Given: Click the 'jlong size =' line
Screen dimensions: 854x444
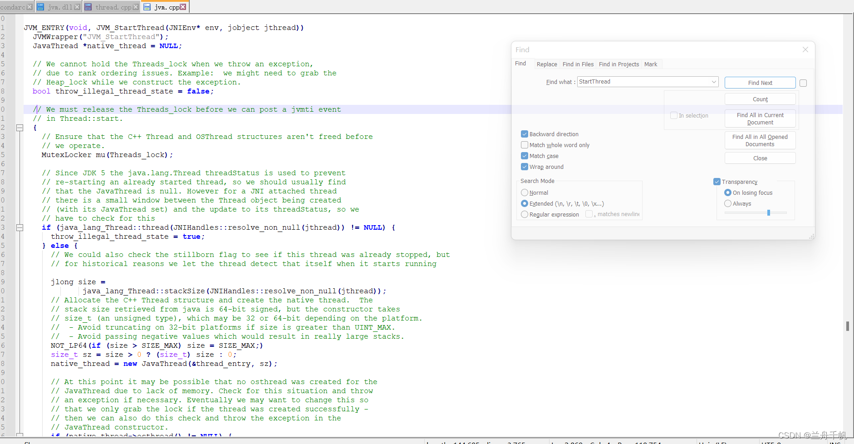Looking at the screenshot, I should [78, 282].
